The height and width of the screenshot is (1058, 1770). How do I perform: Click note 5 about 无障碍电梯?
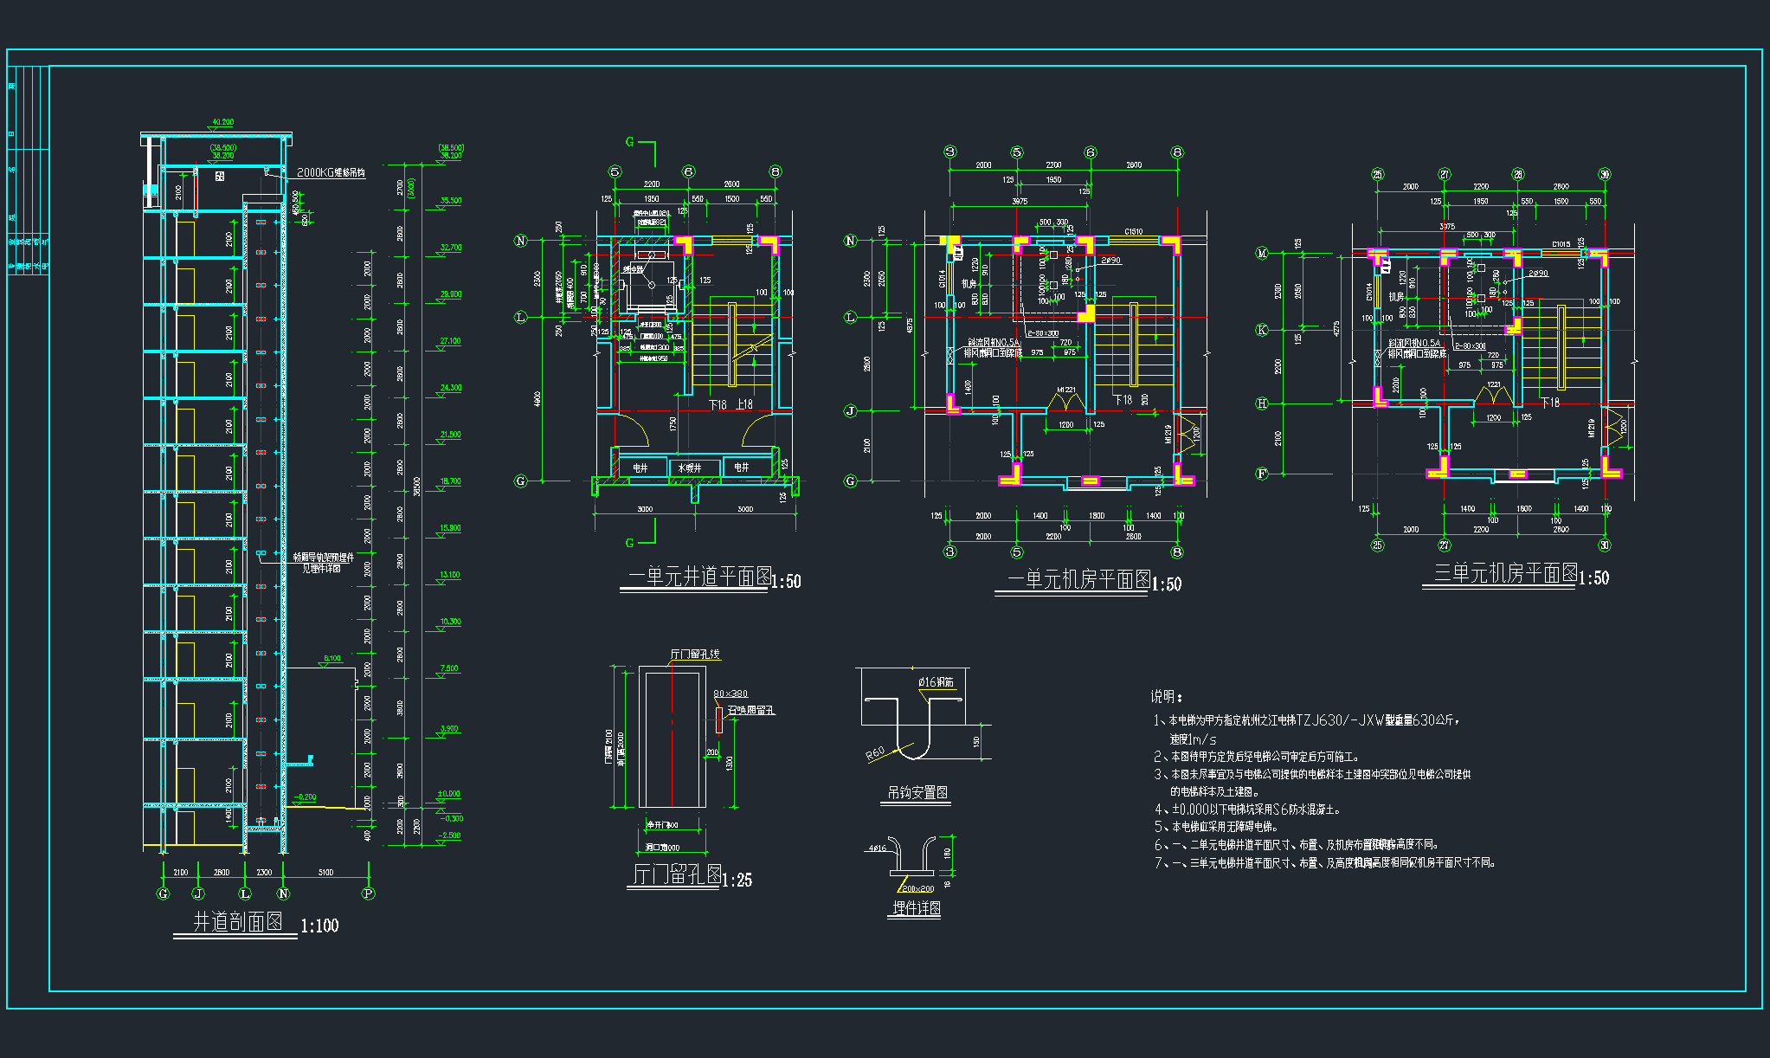coord(1216,827)
